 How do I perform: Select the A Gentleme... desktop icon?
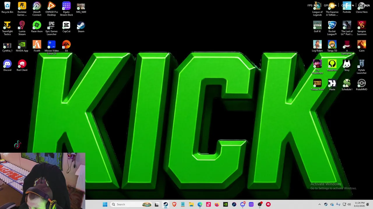click(x=347, y=48)
